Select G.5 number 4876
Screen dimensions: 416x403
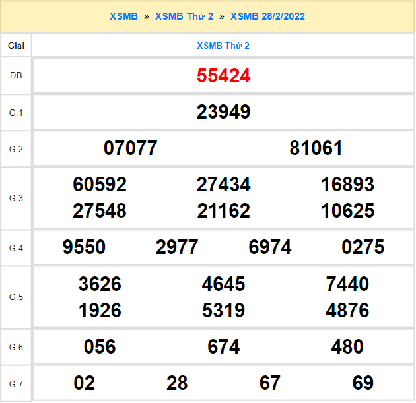(347, 311)
